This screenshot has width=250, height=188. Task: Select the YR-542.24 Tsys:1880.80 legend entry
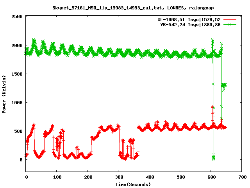coord(190,25)
